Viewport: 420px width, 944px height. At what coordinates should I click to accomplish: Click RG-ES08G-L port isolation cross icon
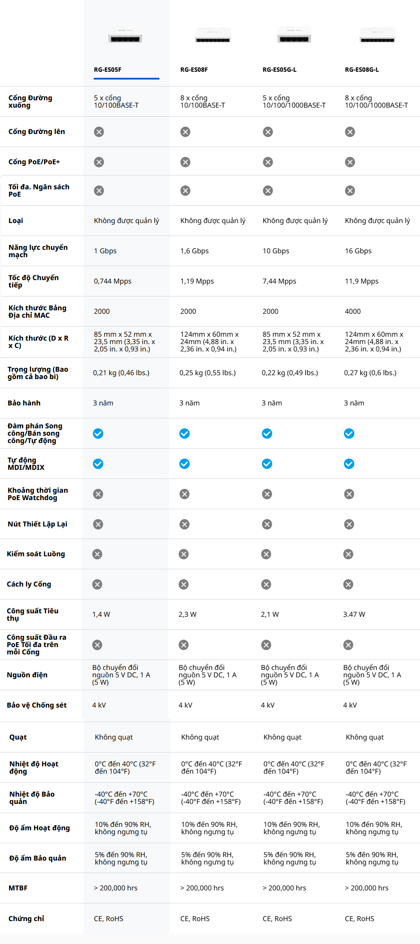(348, 584)
